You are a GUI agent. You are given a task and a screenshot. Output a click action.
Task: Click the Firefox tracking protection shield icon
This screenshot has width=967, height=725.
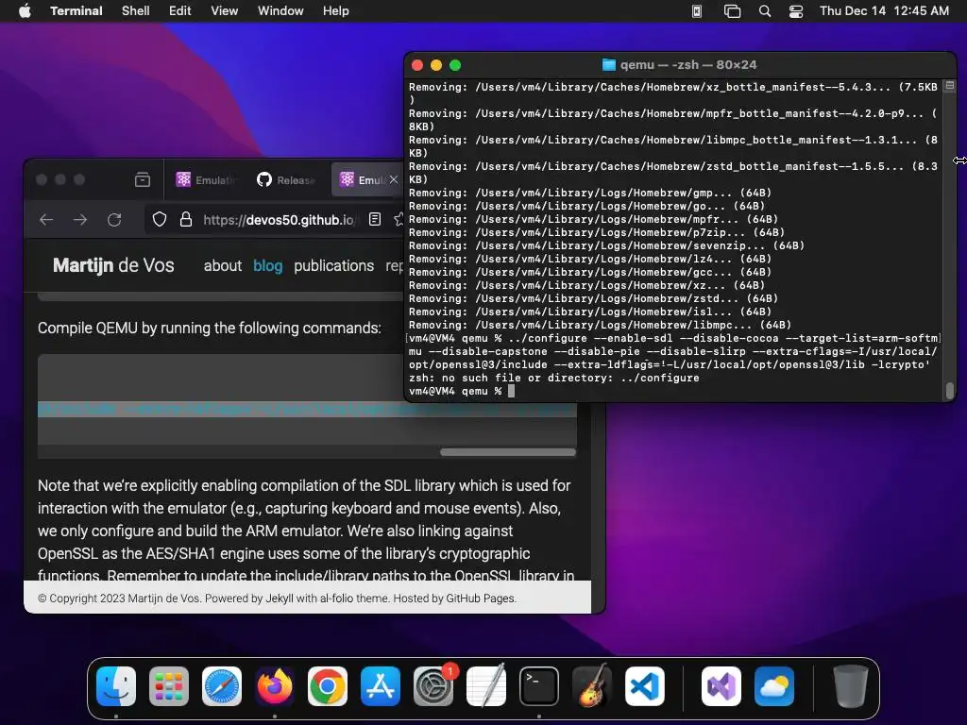coord(160,219)
